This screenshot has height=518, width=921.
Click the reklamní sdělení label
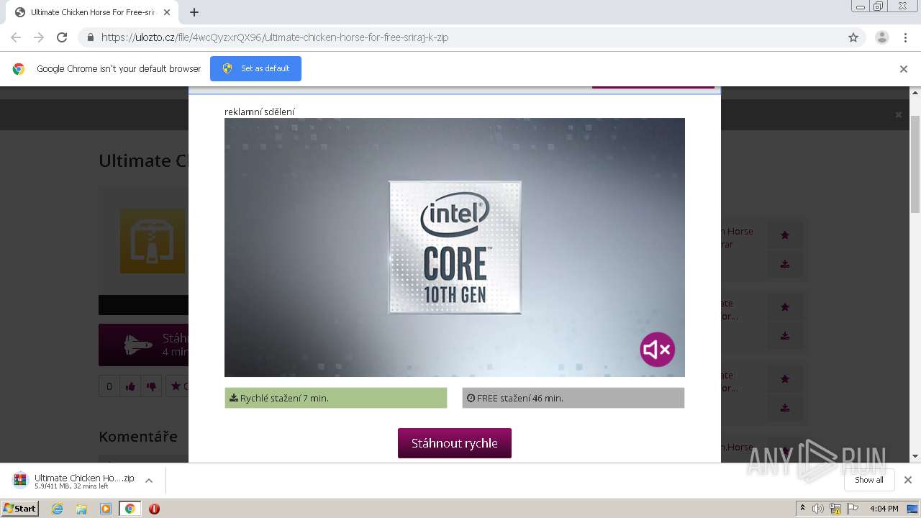(x=260, y=112)
